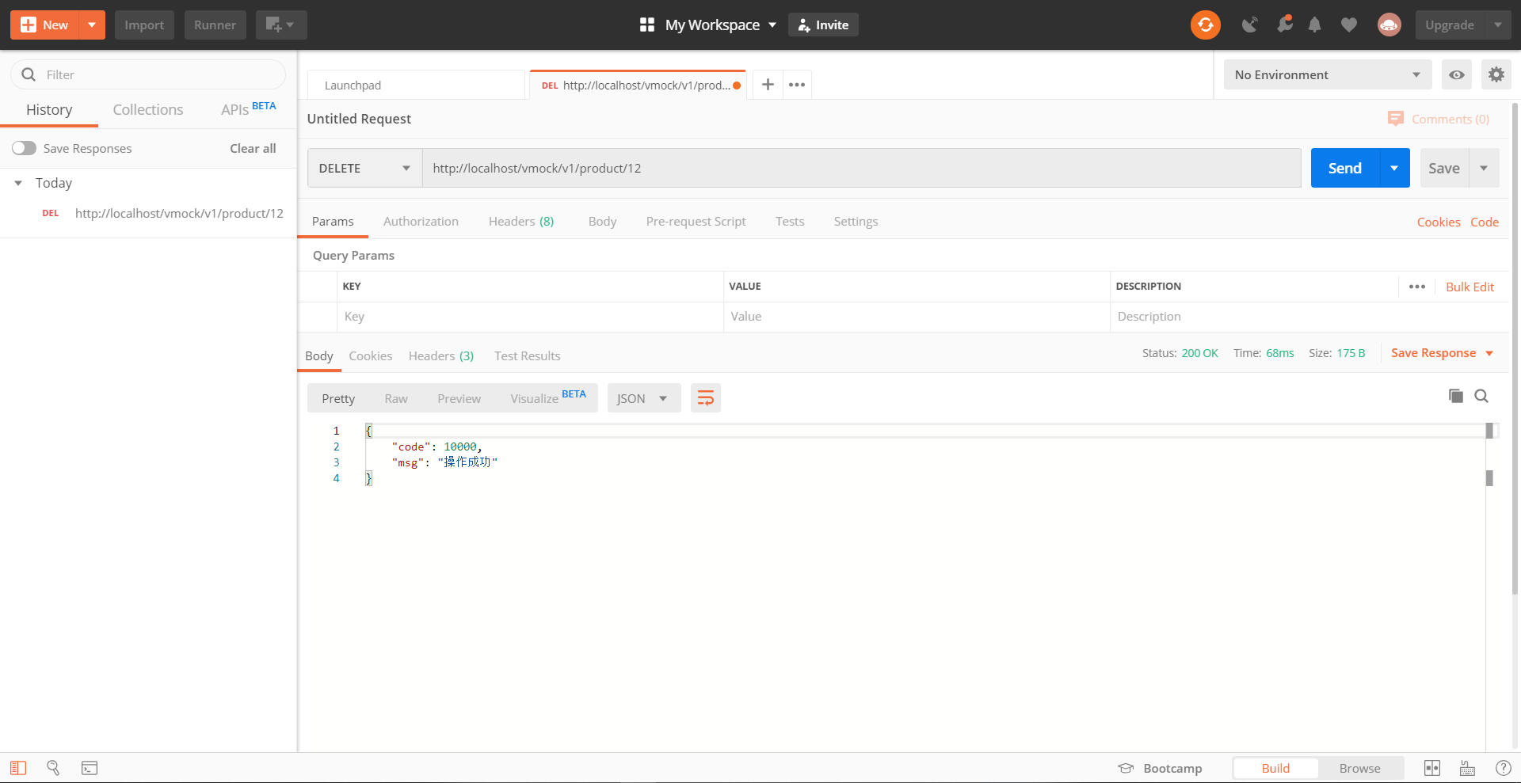Click the blue Send button
This screenshot has width=1521, height=783.
click(x=1345, y=168)
